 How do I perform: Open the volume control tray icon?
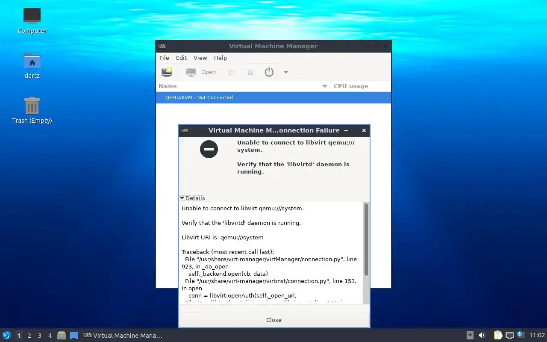pyautogui.click(x=482, y=335)
